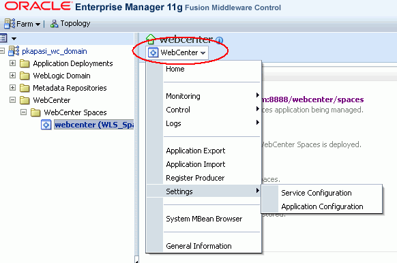
Task: Collapse the pkapasi_wc_domain node
Action: [2, 51]
